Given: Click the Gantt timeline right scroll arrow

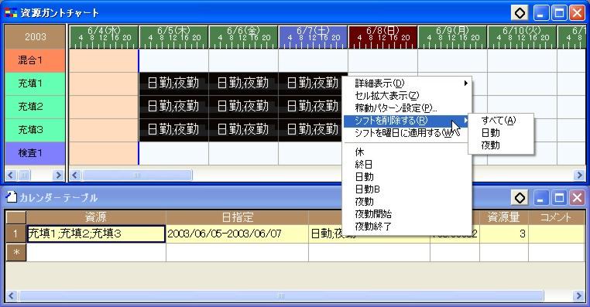Looking at the screenshot, I should click(579, 175).
